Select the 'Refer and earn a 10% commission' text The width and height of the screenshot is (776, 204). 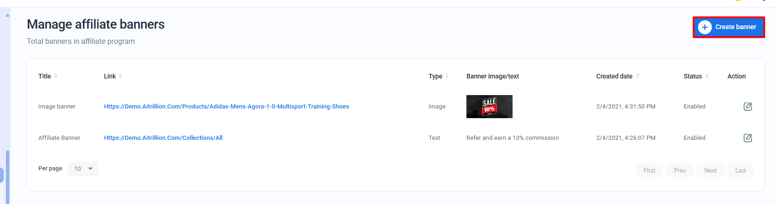(x=512, y=138)
